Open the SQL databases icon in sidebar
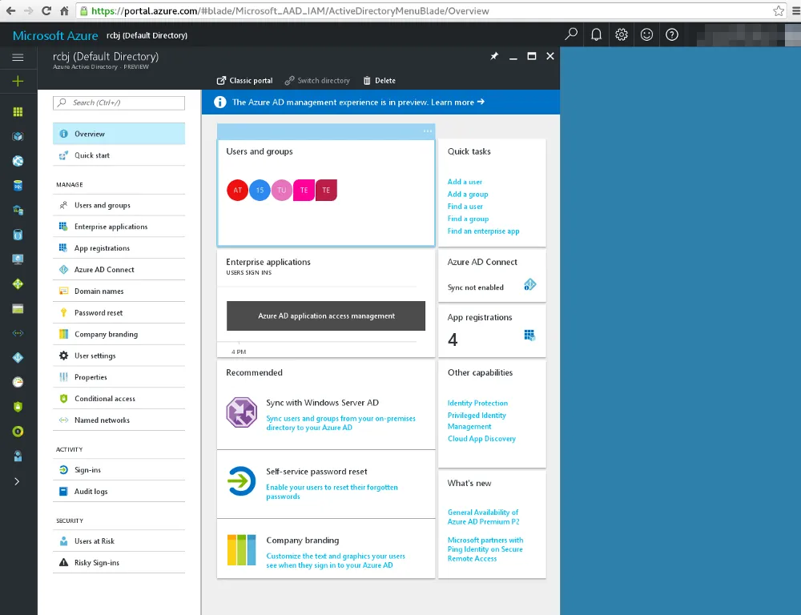This screenshot has width=801, height=615. click(18, 186)
